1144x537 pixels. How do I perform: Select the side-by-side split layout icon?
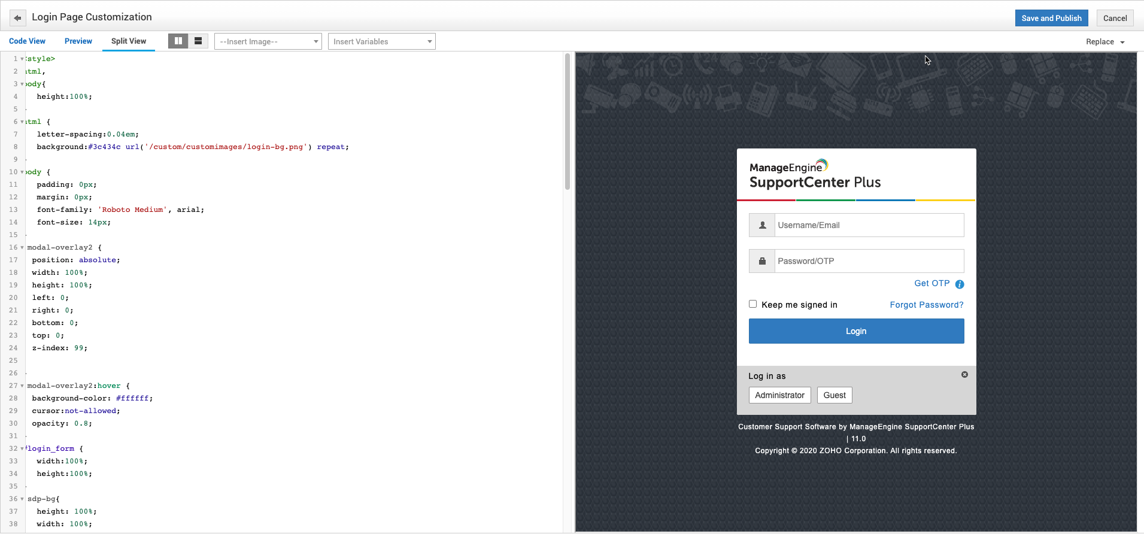(x=178, y=41)
